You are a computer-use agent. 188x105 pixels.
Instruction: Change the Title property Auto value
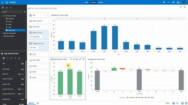[x=22, y=64]
